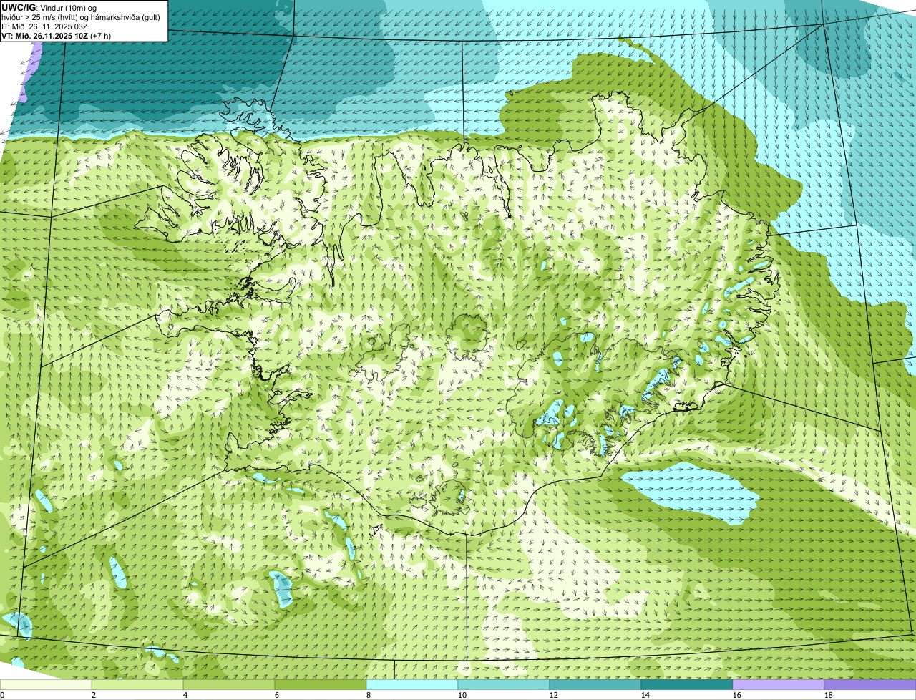Click the legend tick label '16'

(737, 695)
